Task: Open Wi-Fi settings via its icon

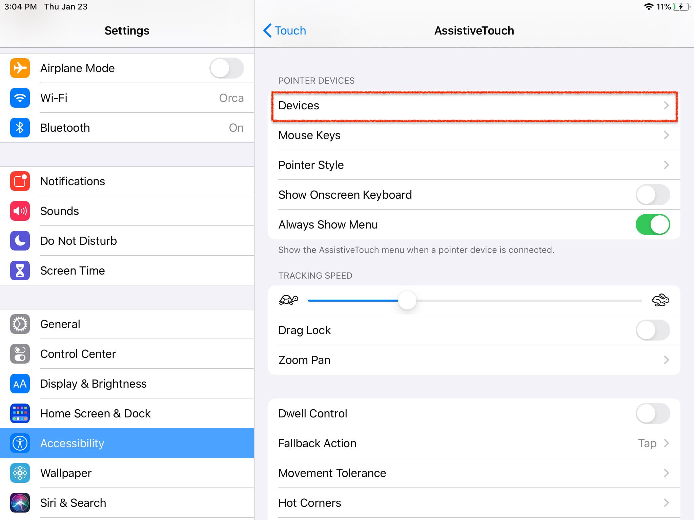Action: click(x=20, y=98)
